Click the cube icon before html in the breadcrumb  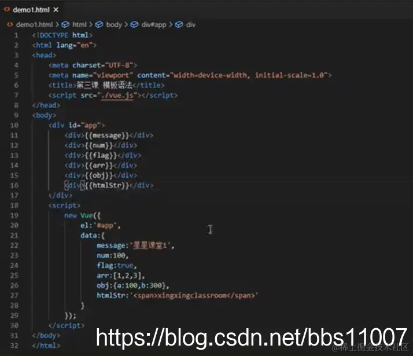click(65, 24)
